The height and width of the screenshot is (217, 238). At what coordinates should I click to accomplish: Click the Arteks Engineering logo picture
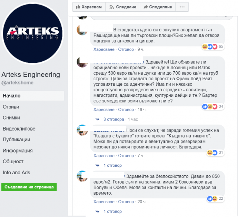(33, 33)
